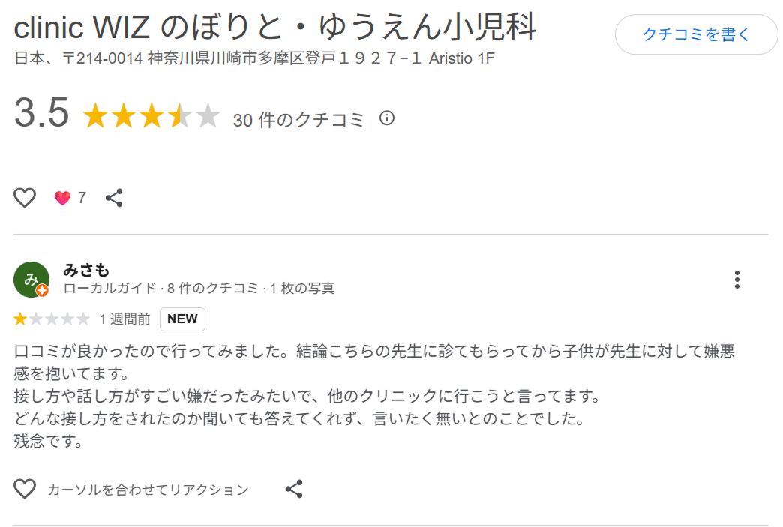Click the one-star rating on the review
Viewport: 783px width, 527px height.
(51, 319)
